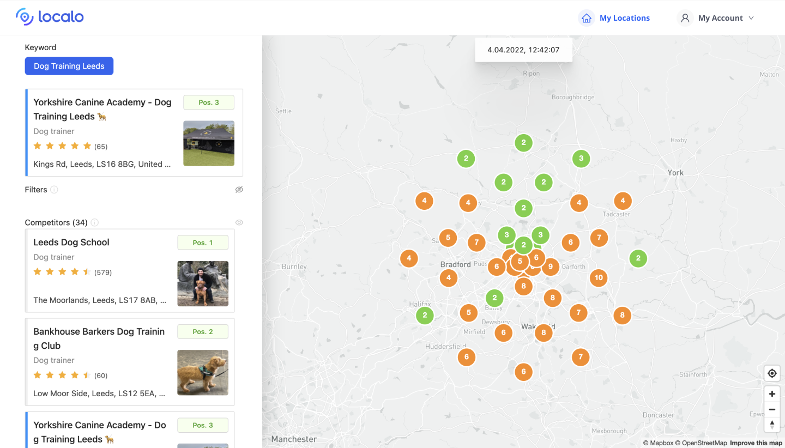
Task: Click the Leeds Dog School thumbnail
Action: [x=203, y=283]
